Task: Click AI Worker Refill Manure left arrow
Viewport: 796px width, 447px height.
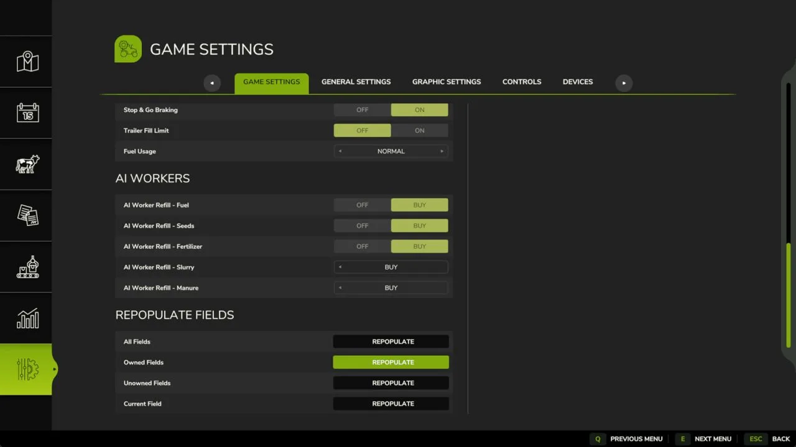Action: [x=340, y=288]
